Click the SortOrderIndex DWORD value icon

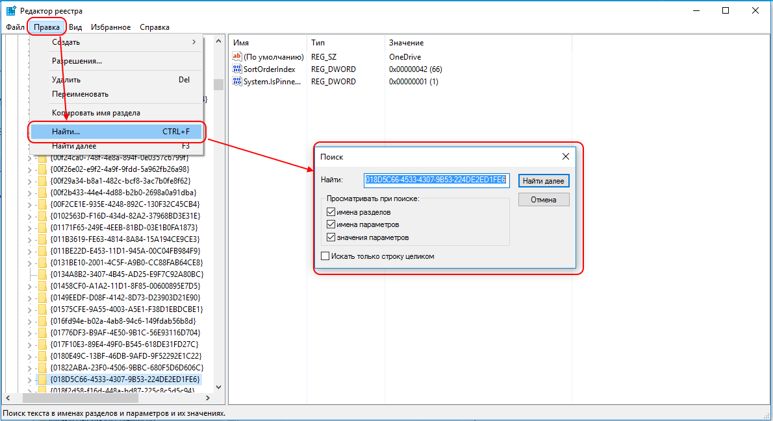[236, 69]
